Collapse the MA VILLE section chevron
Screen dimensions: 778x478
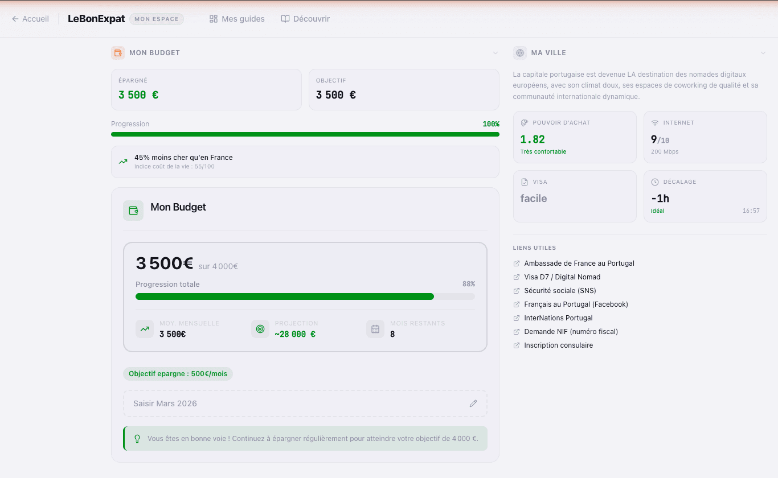[x=763, y=52]
